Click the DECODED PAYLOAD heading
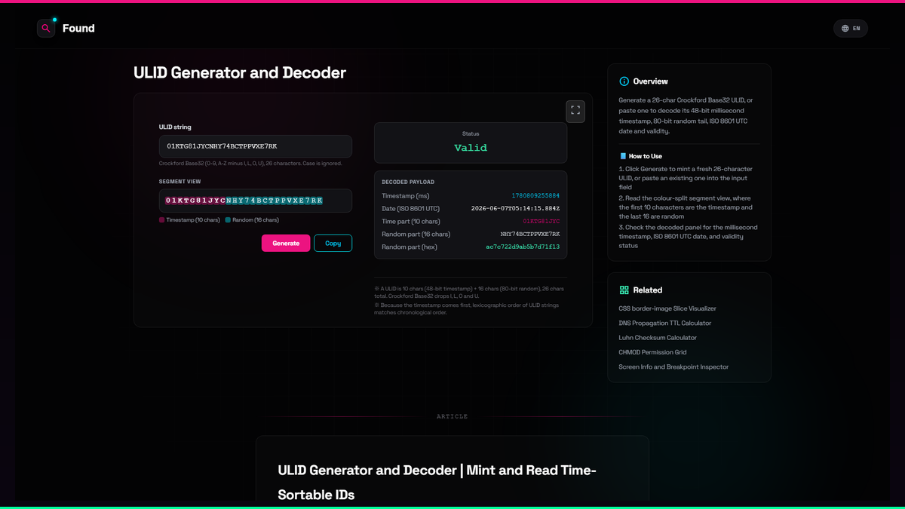Screen dimensions: 905x509 coord(408,182)
